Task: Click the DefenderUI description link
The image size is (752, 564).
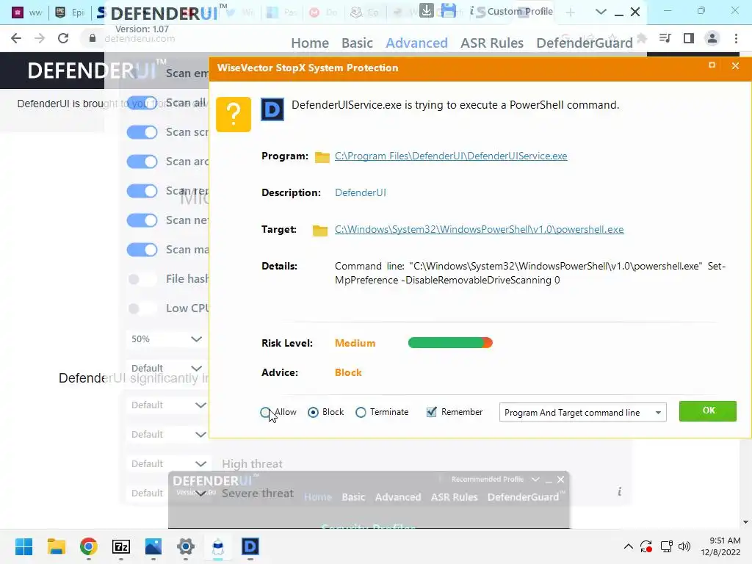Action: [x=360, y=193]
